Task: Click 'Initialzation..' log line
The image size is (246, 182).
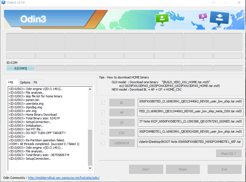Action: click(26, 126)
